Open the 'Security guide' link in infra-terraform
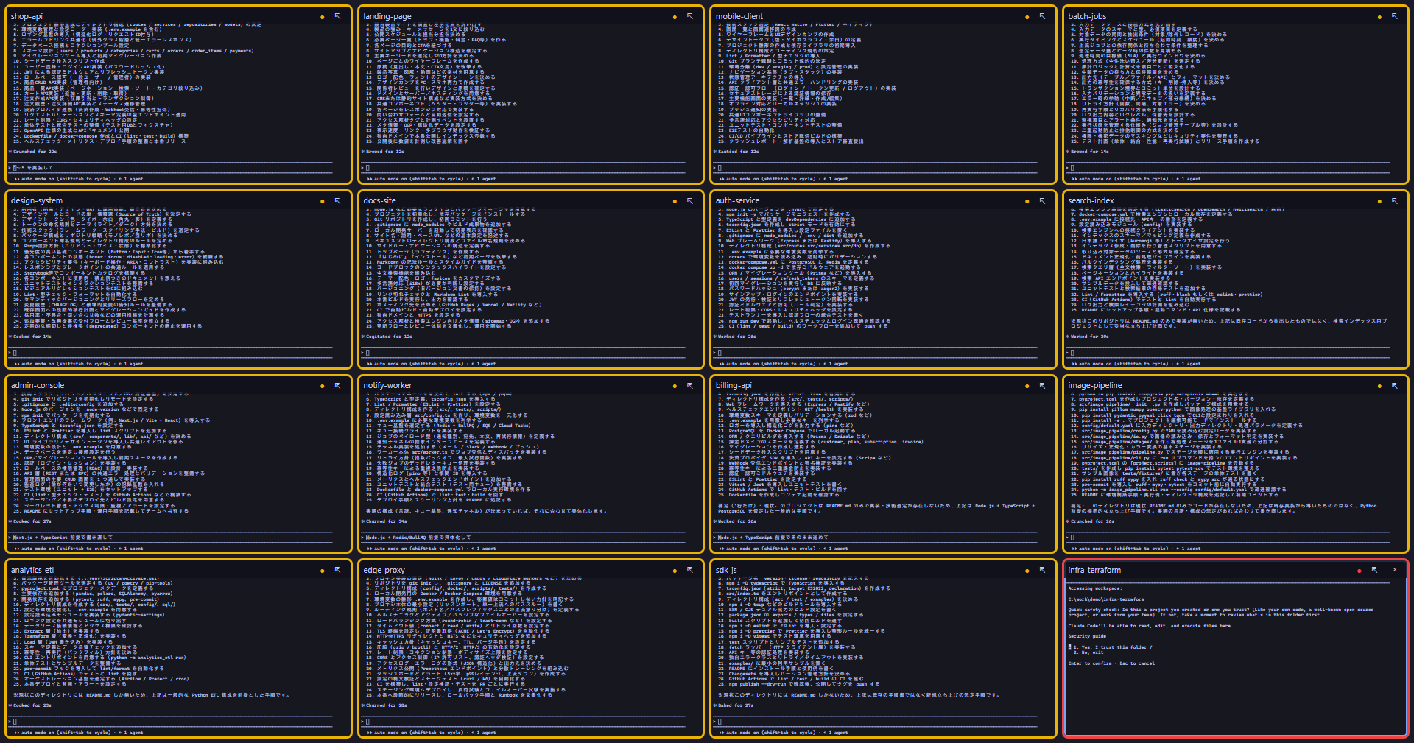1414x743 pixels. 1087,636
